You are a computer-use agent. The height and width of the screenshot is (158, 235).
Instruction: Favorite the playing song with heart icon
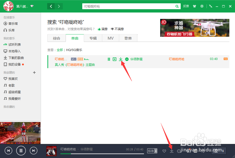coord(164,151)
